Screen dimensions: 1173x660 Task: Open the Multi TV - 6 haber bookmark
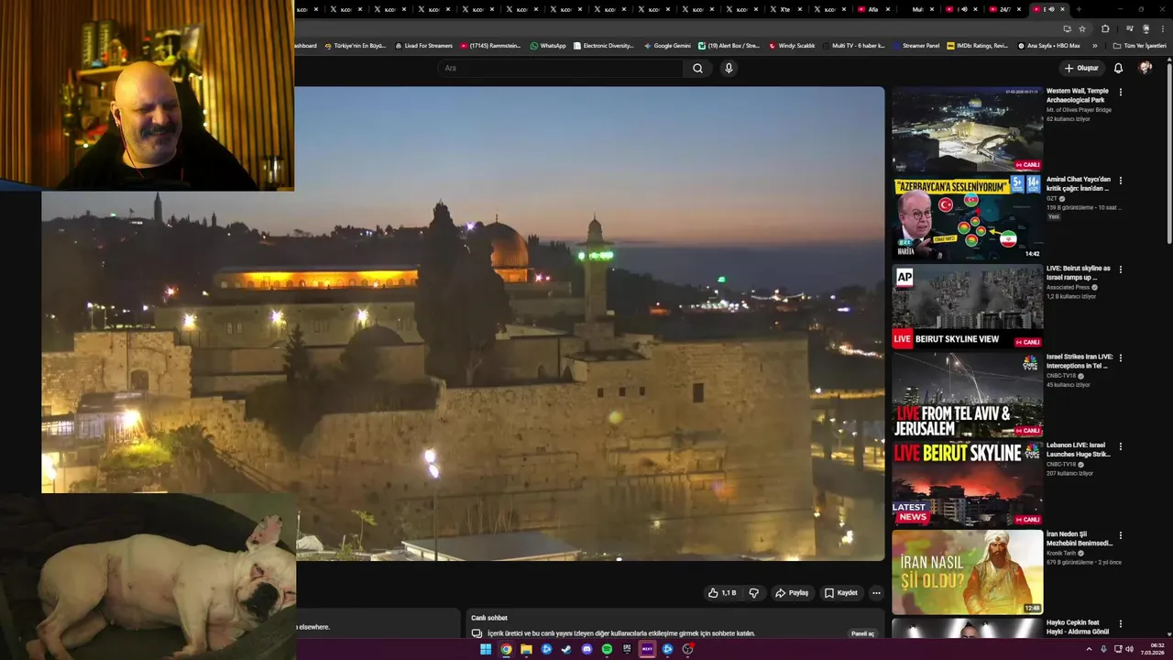[x=854, y=45]
